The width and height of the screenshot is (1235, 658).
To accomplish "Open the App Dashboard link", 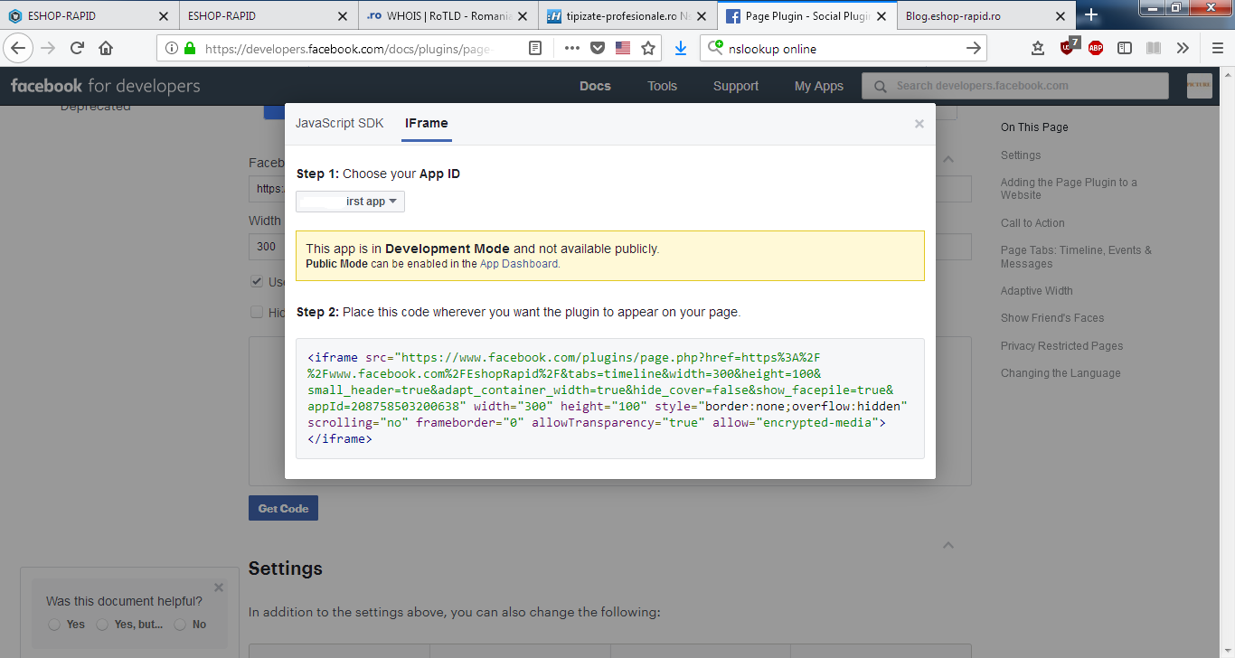I will (x=519, y=264).
